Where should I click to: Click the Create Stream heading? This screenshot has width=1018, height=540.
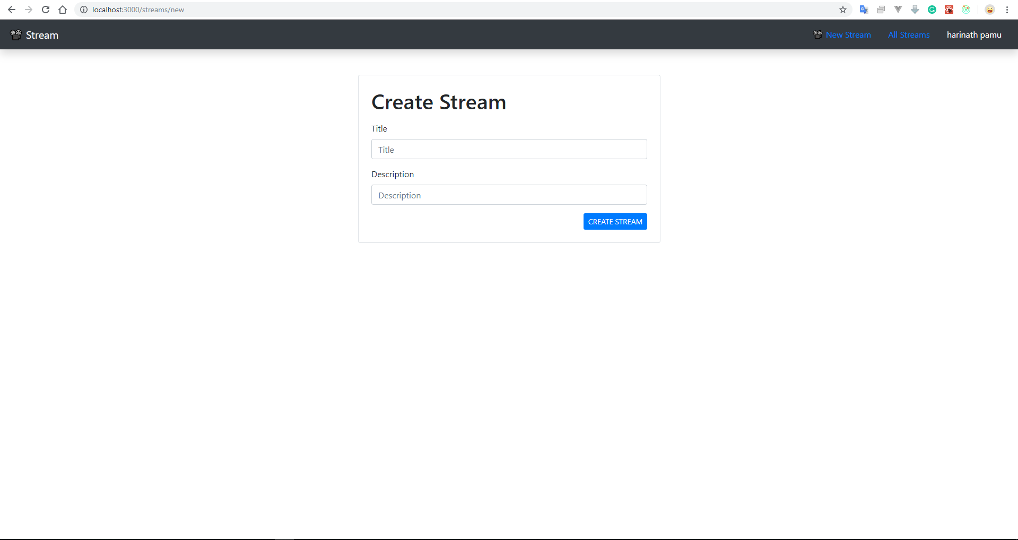point(439,102)
